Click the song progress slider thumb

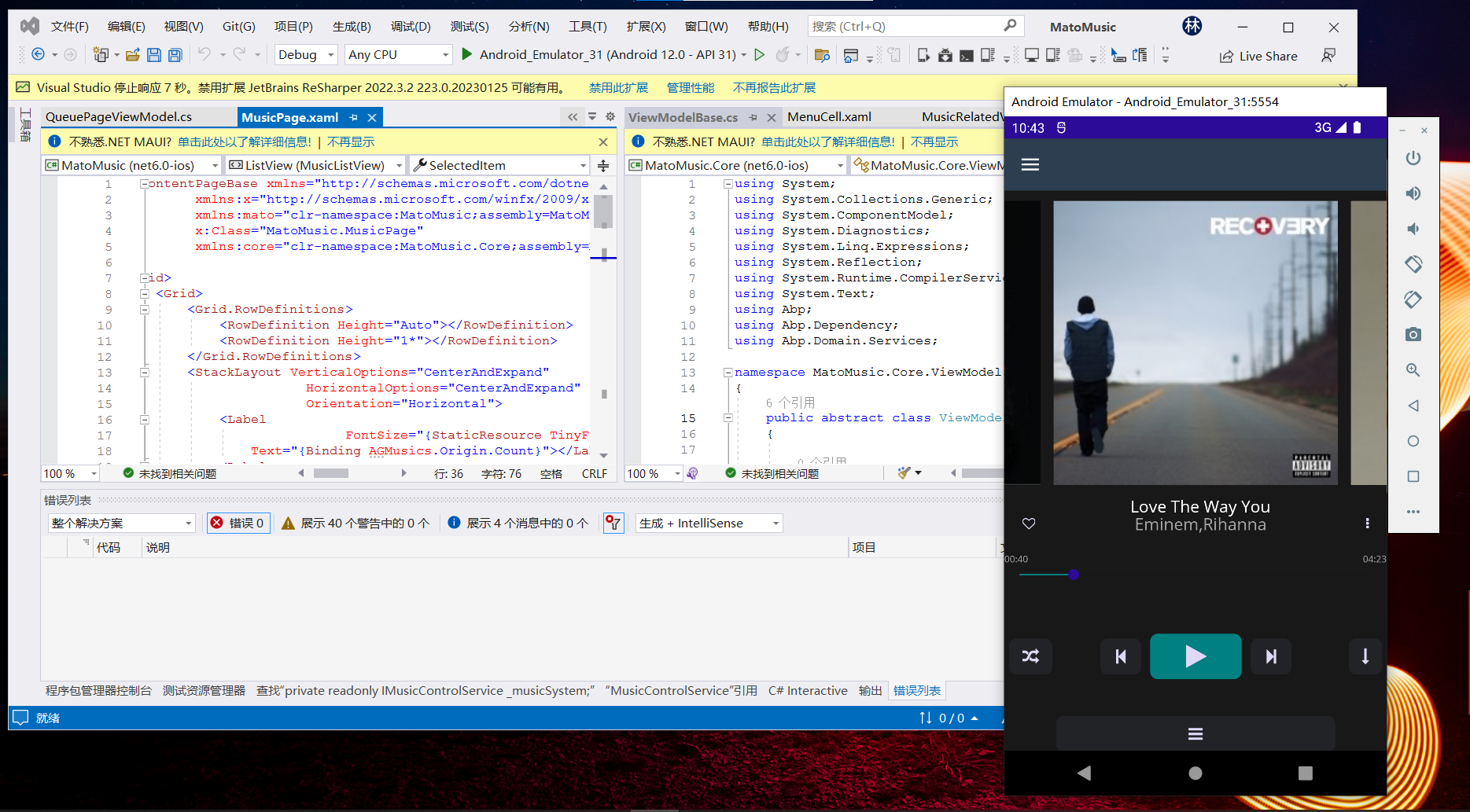click(x=1074, y=575)
